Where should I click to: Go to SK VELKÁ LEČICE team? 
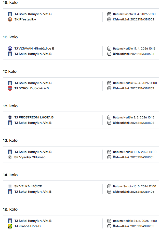(x=28, y=186)
